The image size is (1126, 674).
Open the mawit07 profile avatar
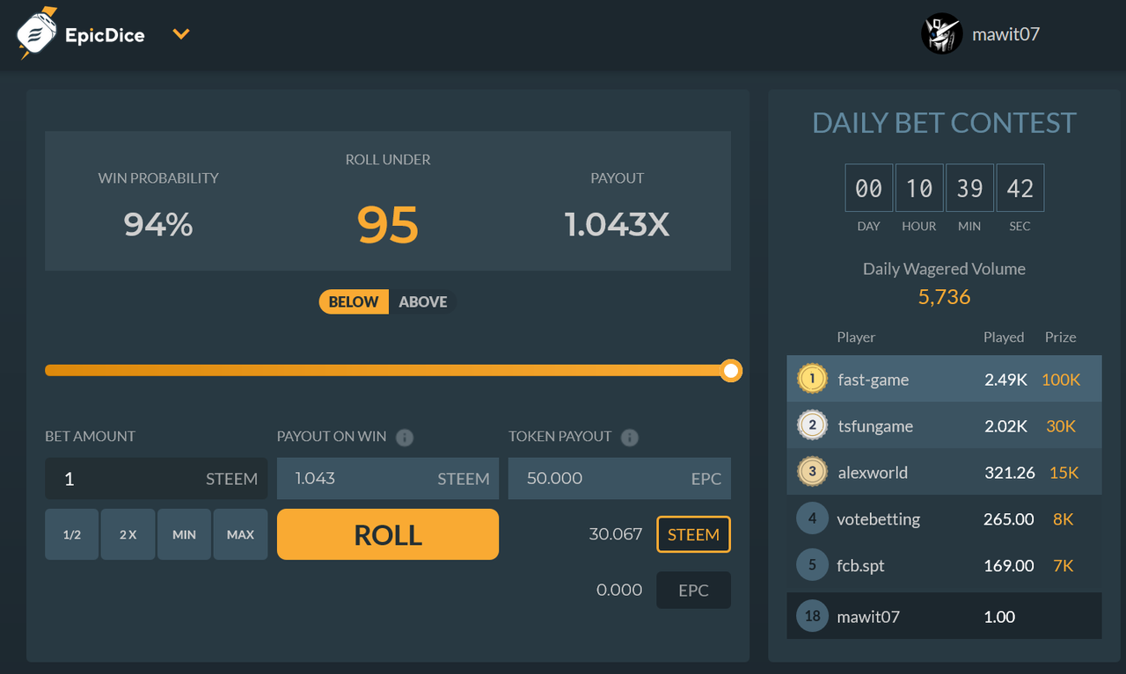[941, 34]
